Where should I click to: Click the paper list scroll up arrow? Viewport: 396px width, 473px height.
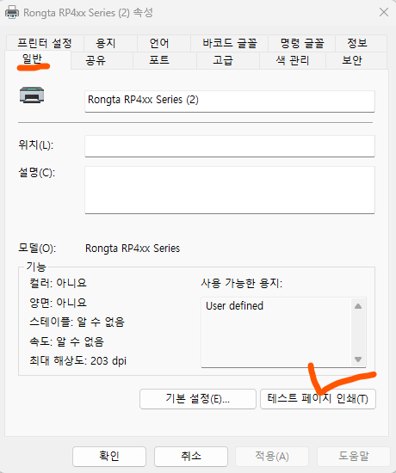pyautogui.click(x=358, y=306)
